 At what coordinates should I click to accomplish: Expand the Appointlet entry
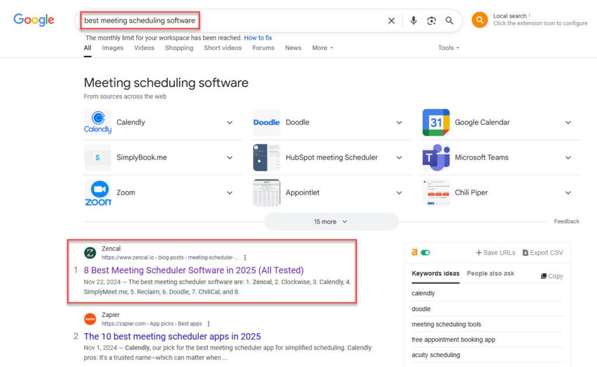[399, 193]
